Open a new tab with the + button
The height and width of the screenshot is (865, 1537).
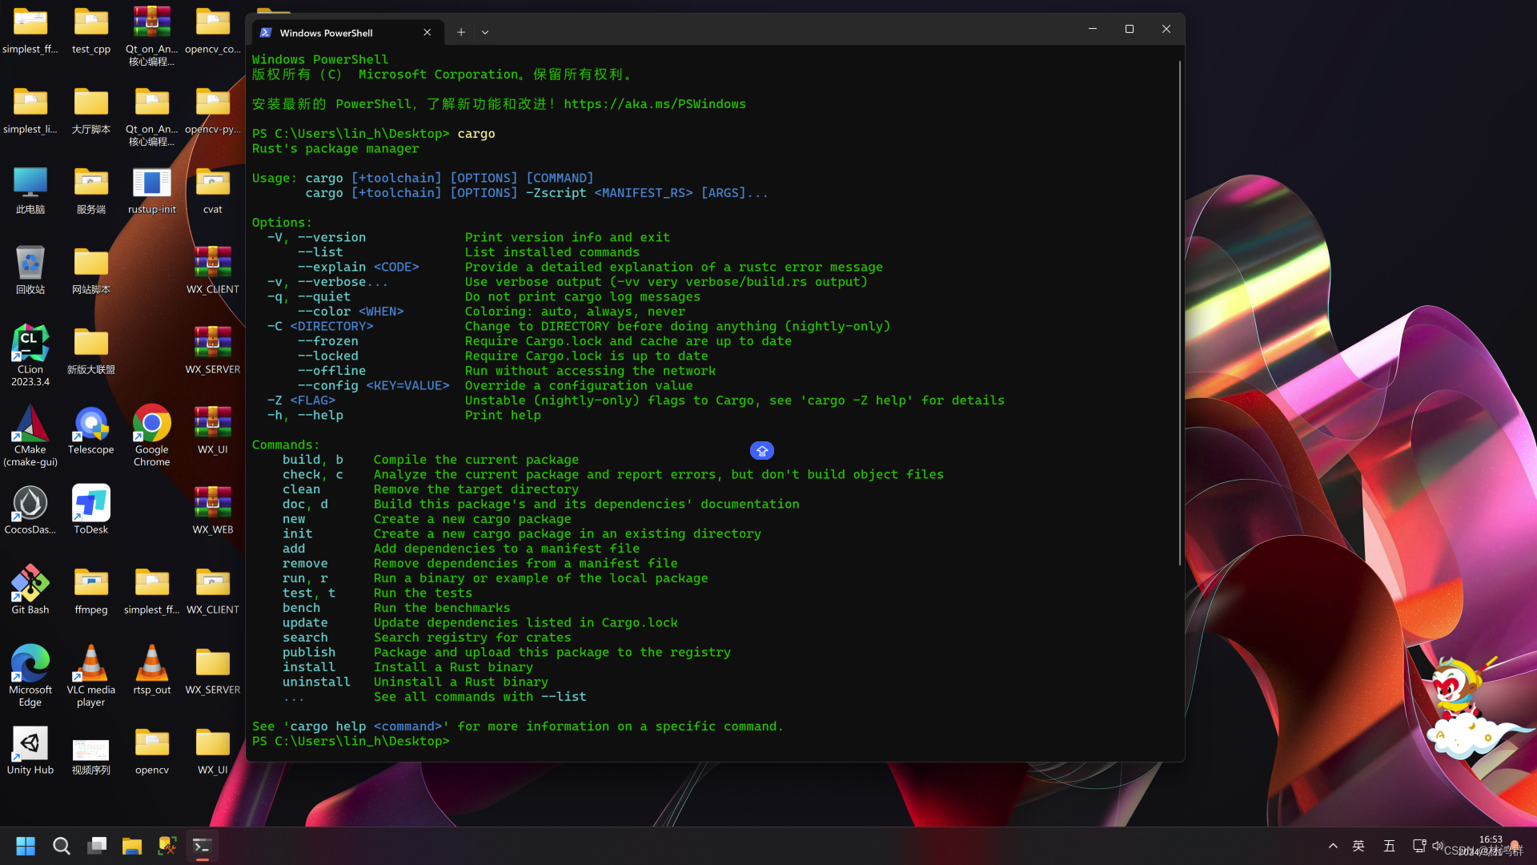(460, 32)
